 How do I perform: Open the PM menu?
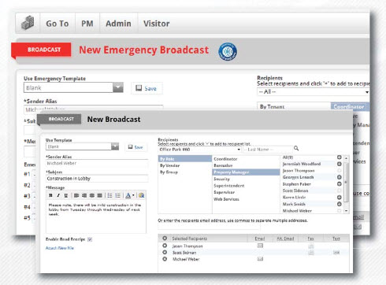click(x=87, y=24)
